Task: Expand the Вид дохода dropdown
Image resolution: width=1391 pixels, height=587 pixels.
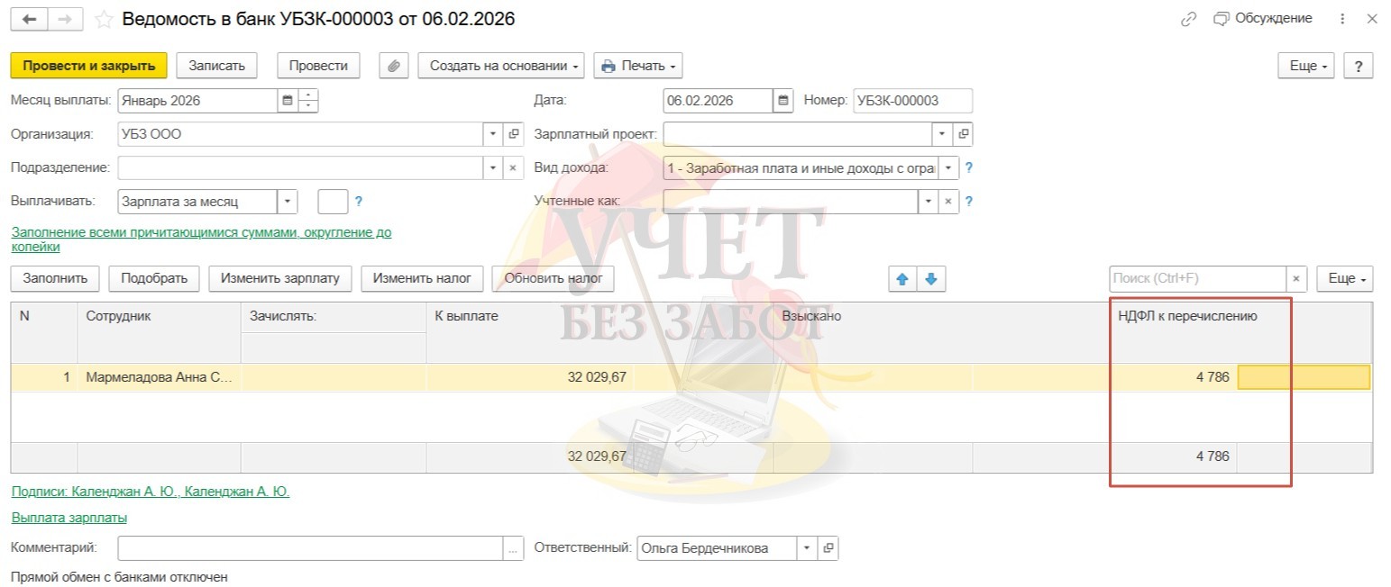Action: [949, 167]
